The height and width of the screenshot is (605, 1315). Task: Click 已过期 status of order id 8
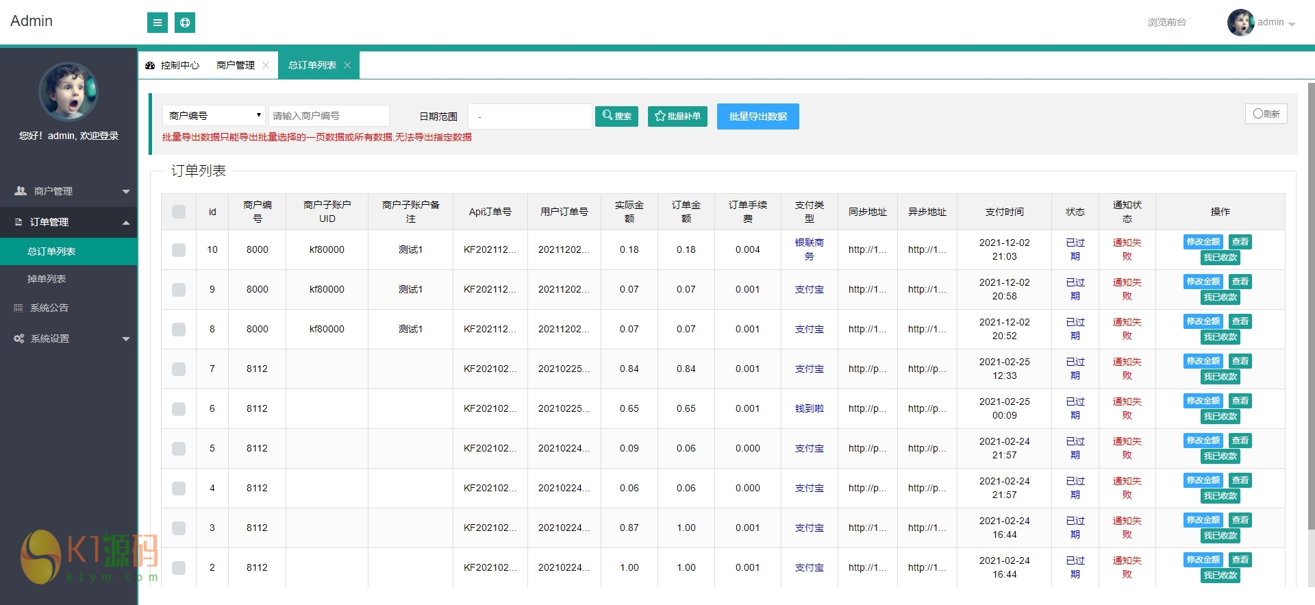click(x=1075, y=329)
